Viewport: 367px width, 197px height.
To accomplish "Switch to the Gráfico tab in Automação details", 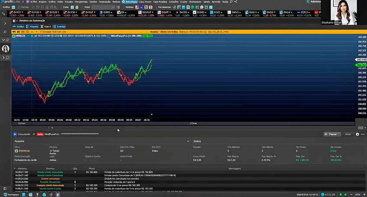I will 18,27.
